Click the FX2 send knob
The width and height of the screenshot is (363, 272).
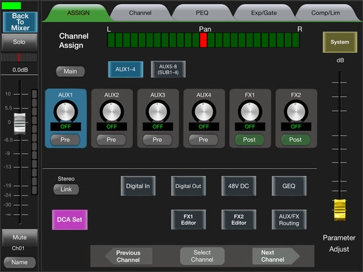pyautogui.click(x=296, y=112)
